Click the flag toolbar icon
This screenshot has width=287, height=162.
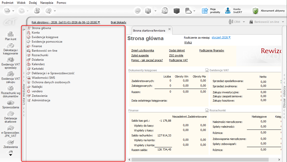(x=37, y=11)
